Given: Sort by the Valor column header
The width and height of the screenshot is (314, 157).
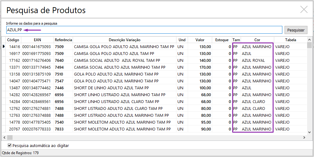Looking at the screenshot, I should [200, 40].
